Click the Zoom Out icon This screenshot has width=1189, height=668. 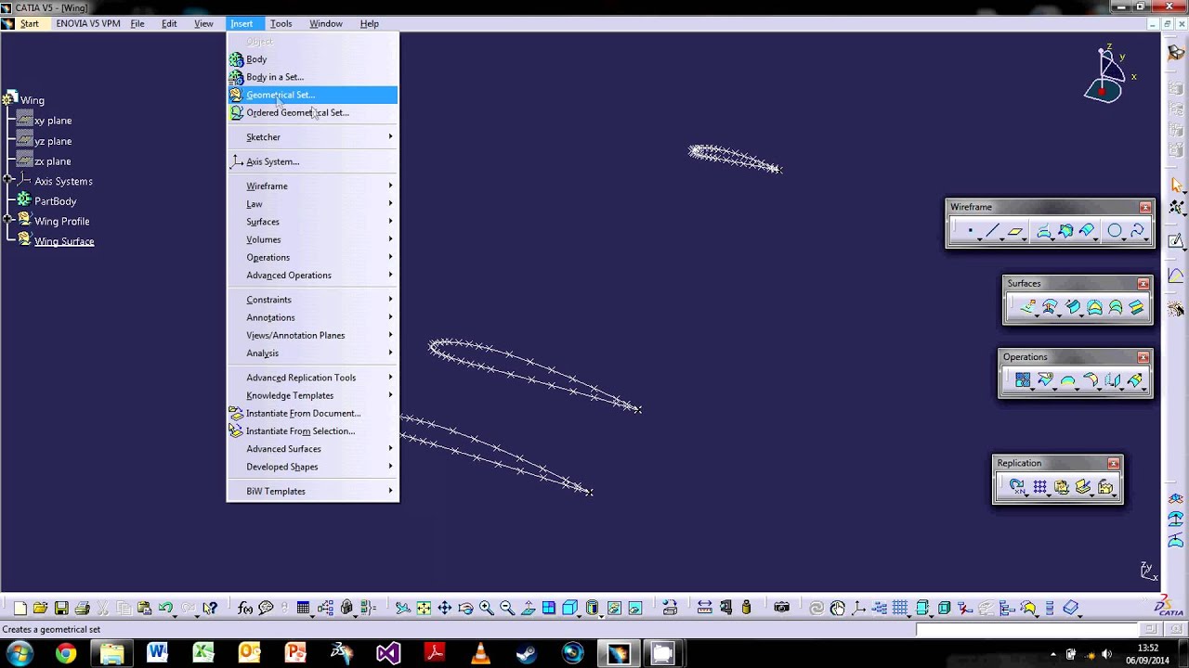click(507, 609)
